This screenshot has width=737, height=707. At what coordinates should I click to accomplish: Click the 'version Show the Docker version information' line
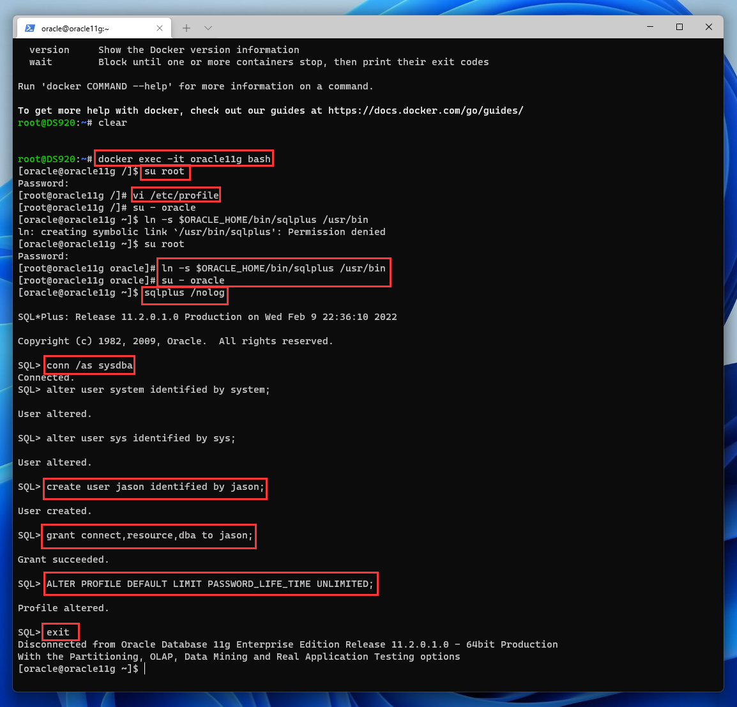tap(164, 50)
